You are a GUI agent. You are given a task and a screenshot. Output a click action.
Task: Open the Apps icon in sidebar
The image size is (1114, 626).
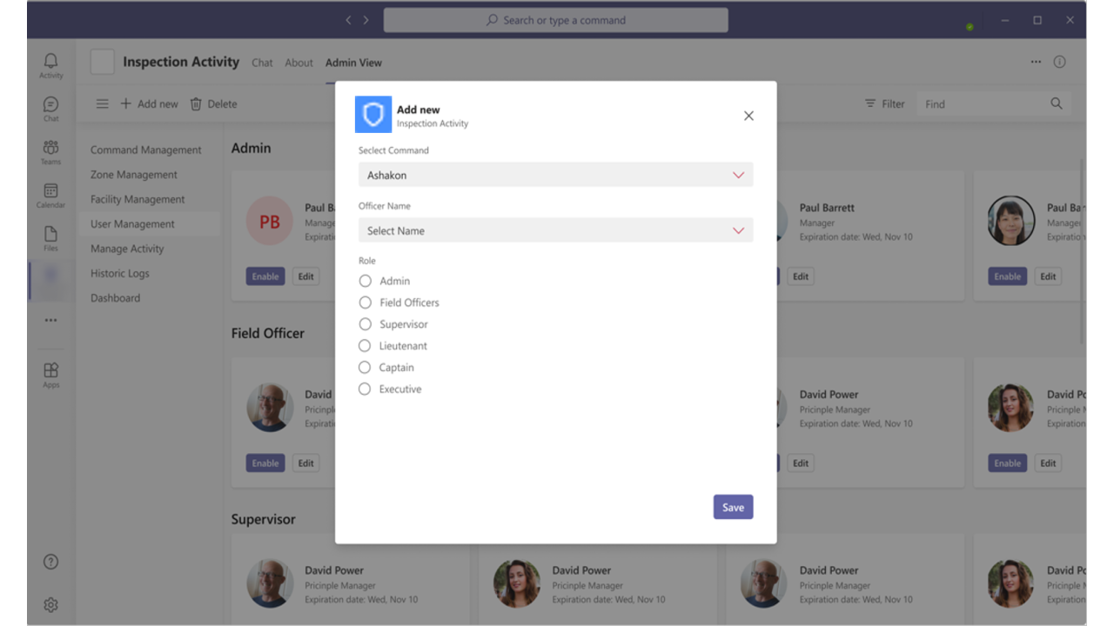[50, 375]
